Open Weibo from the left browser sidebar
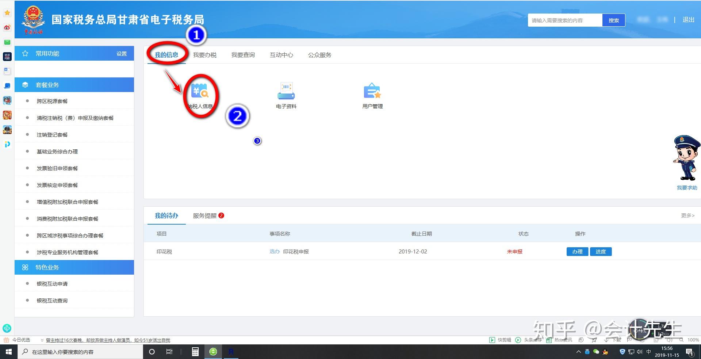 (x=7, y=27)
